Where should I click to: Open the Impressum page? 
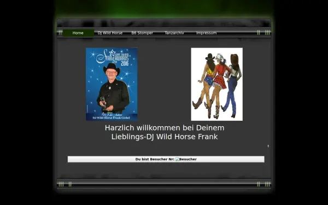pyautogui.click(x=206, y=33)
